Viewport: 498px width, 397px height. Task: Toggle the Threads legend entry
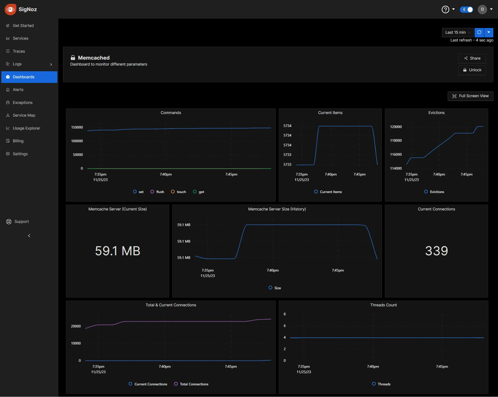[381, 384]
